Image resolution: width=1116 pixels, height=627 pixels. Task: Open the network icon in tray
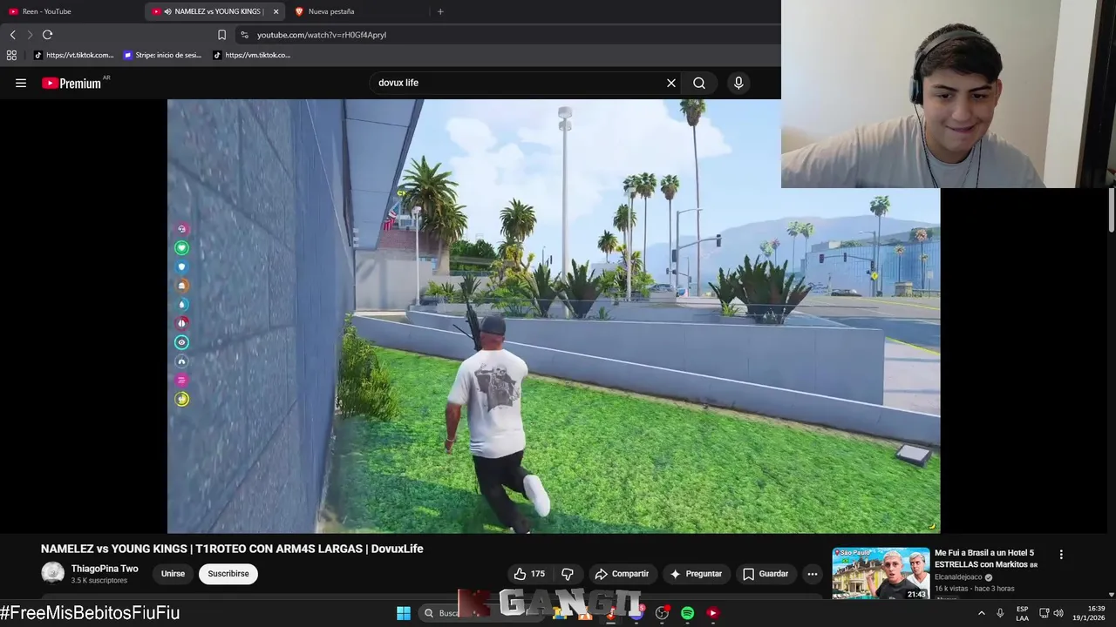1044,613
